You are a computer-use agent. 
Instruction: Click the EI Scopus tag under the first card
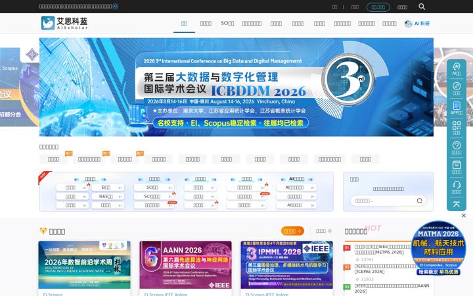coord(53,294)
